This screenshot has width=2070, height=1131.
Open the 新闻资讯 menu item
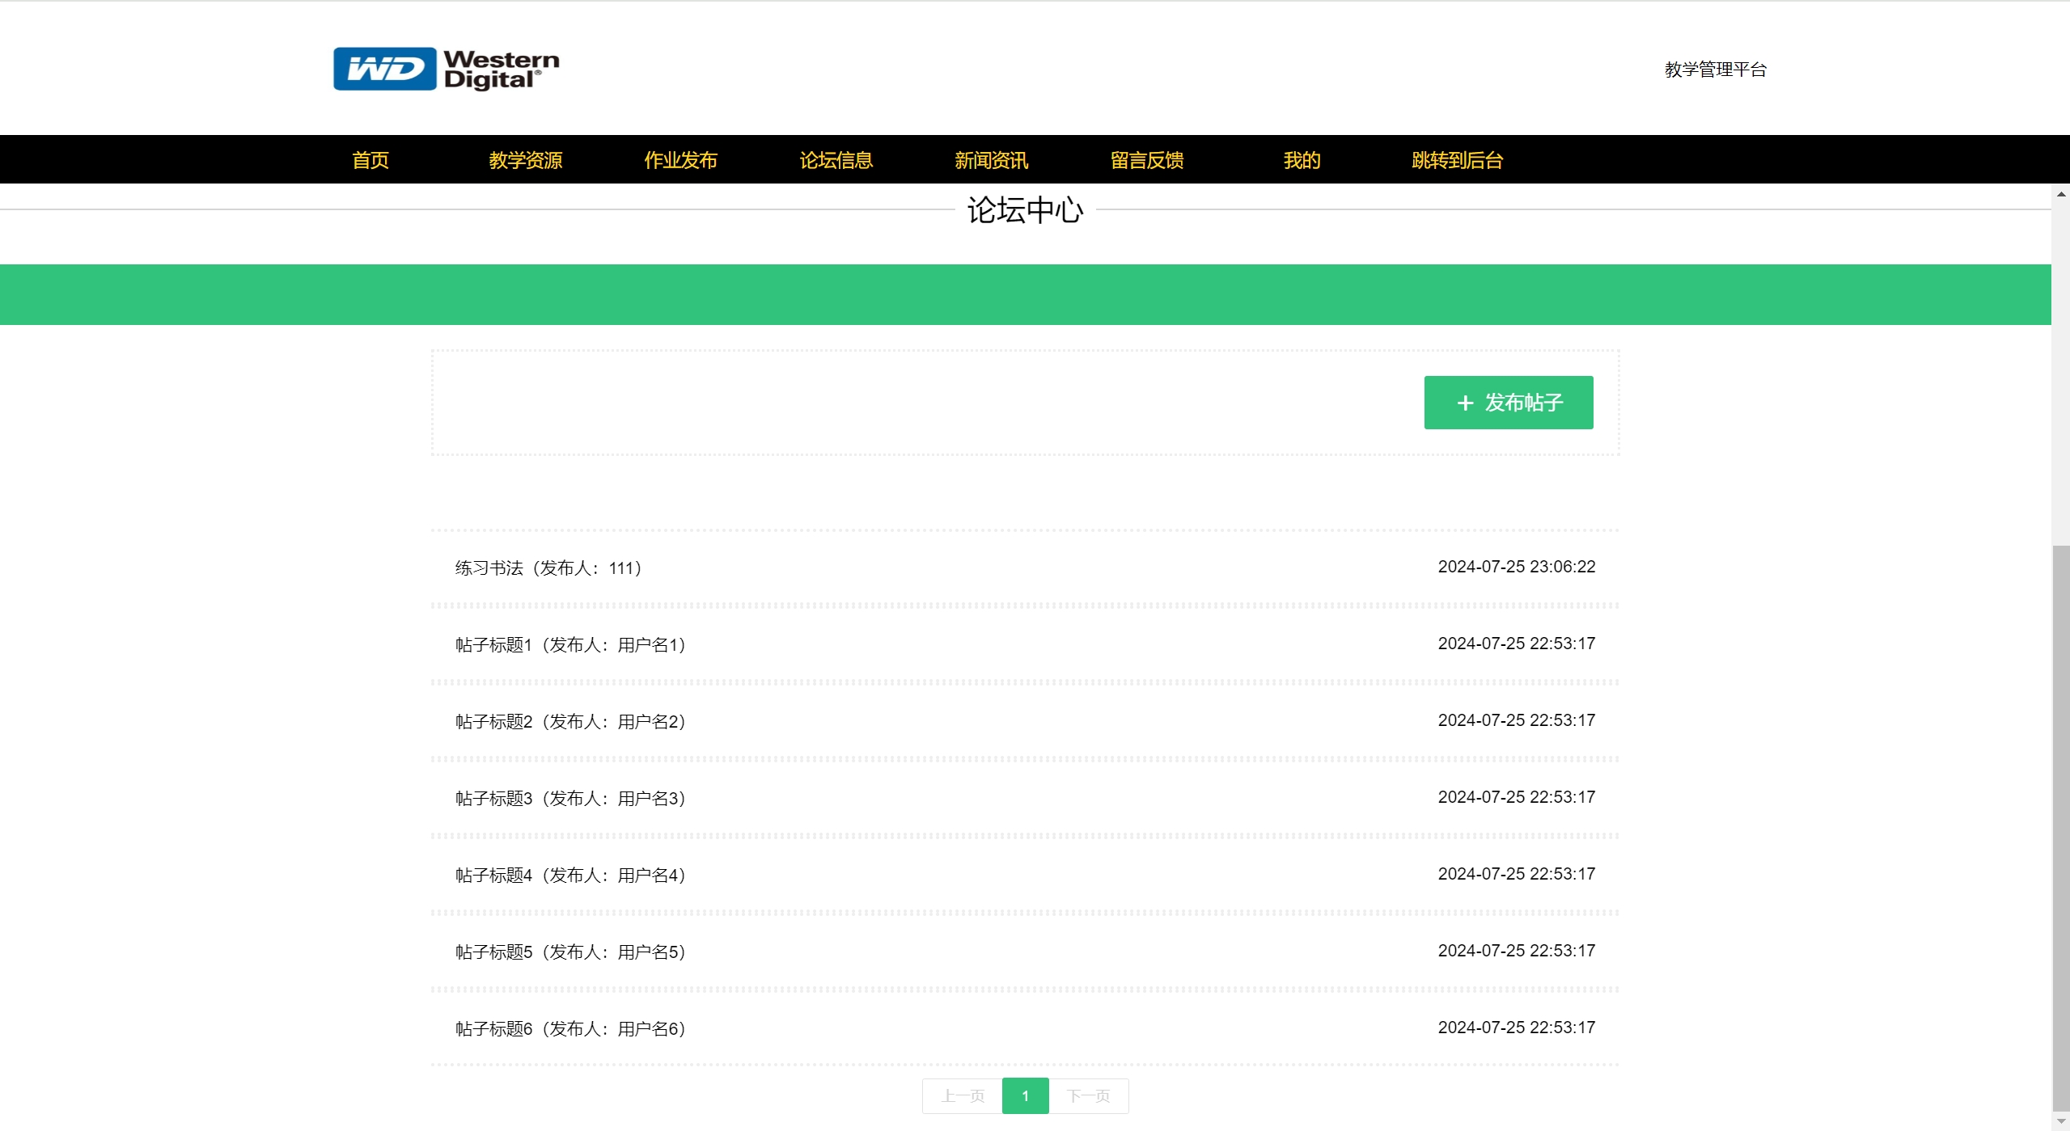[992, 160]
